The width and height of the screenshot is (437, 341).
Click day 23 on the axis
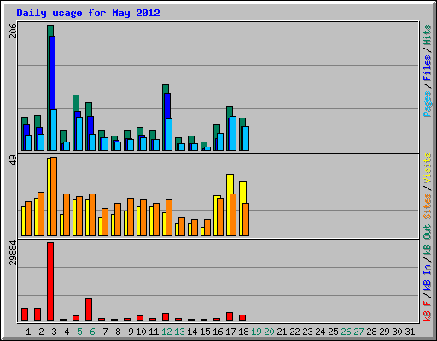click(307, 332)
